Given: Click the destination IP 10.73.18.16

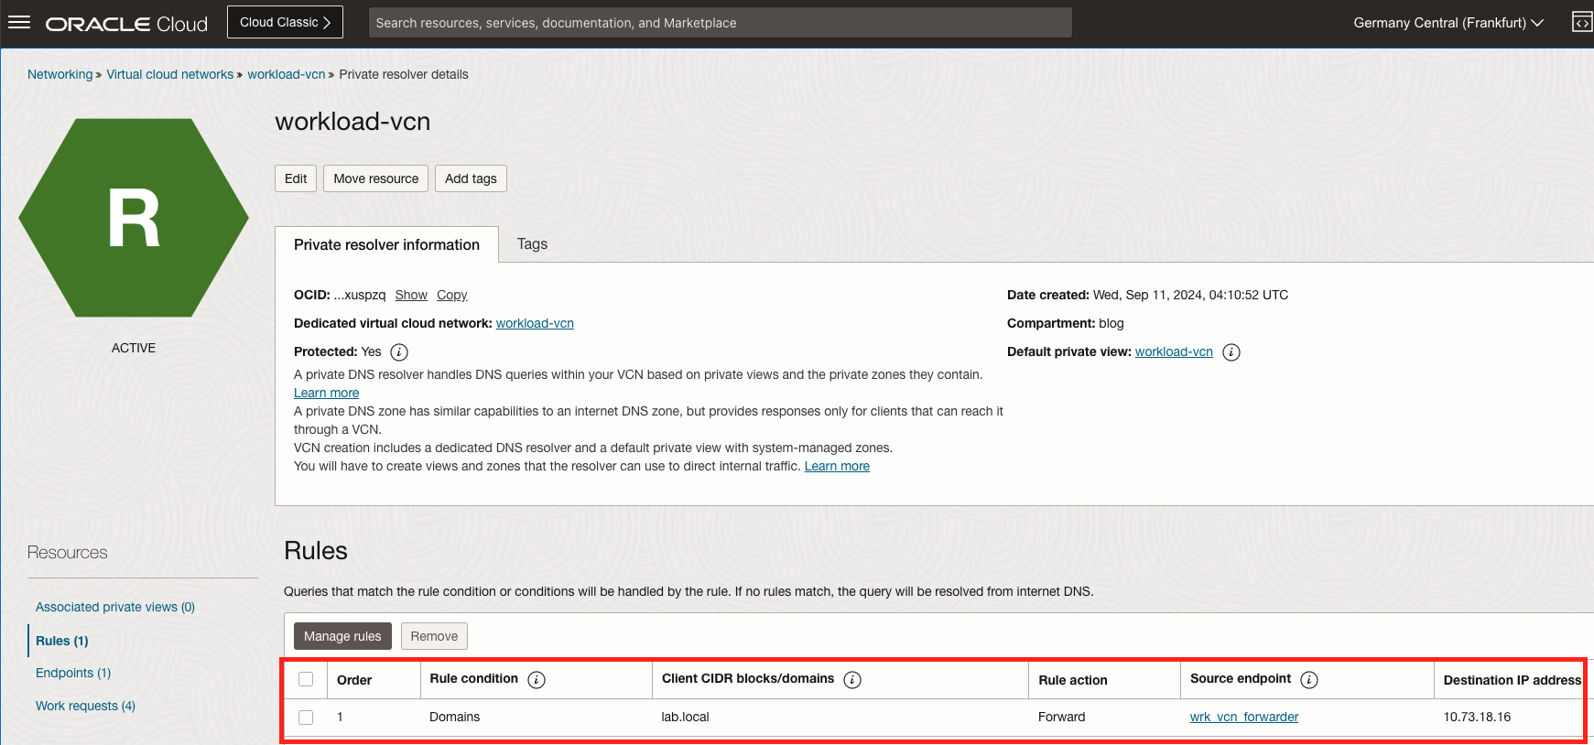Looking at the screenshot, I should [x=1477, y=717].
